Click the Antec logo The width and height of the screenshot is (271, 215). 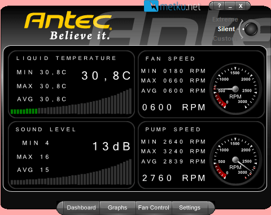68,21
